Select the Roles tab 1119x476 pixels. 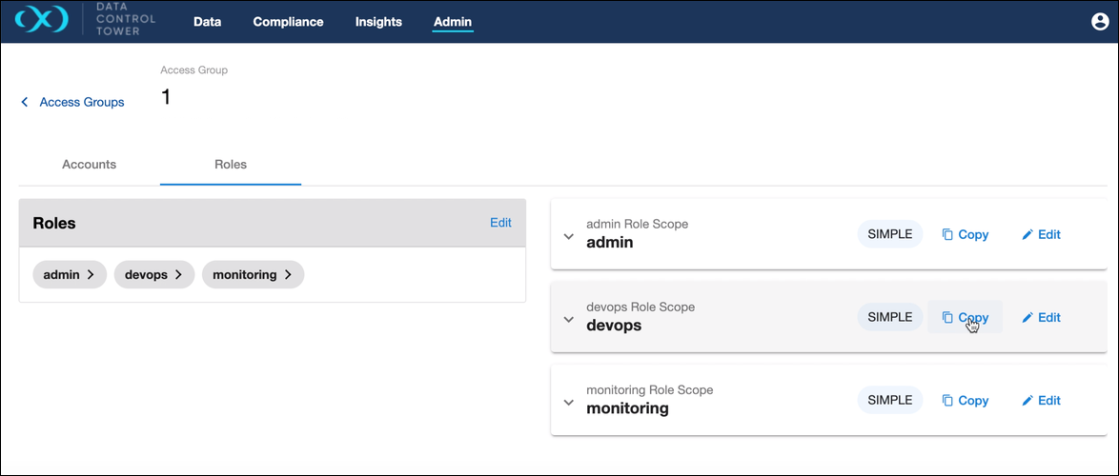click(231, 165)
